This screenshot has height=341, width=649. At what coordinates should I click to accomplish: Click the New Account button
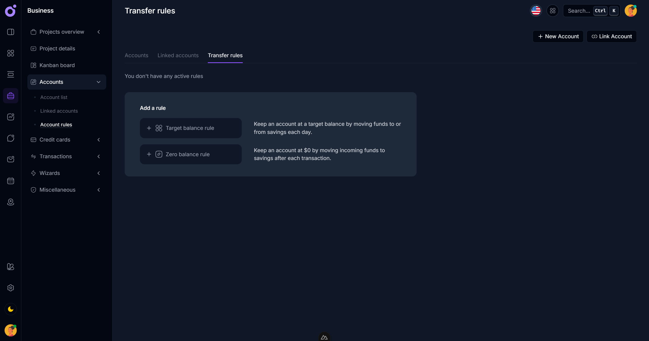558,36
